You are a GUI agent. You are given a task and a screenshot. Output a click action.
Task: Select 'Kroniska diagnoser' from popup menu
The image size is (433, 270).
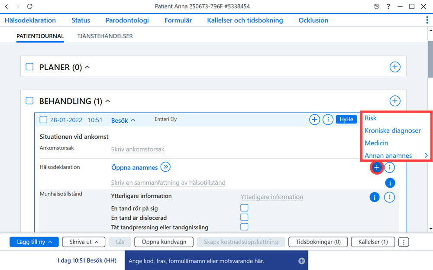[393, 130]
